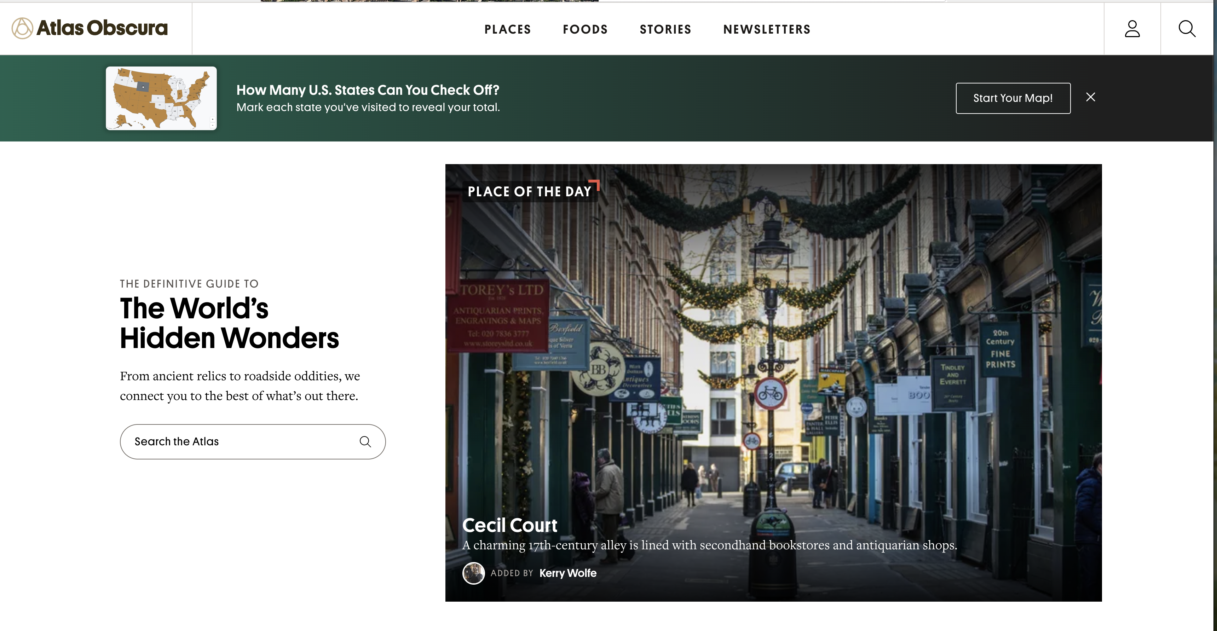
Task: Go to the Stories section
Action: 665,29
